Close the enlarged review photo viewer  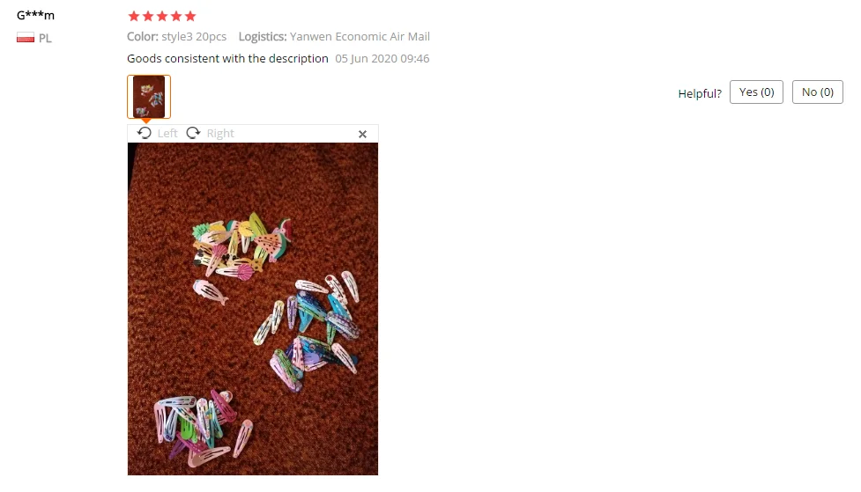click(362, 135)
